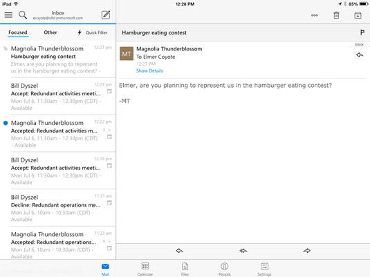Open Accepted: Redundant activities email from Magnolia
Screen dimensions: 370x277
click(58, 134)
